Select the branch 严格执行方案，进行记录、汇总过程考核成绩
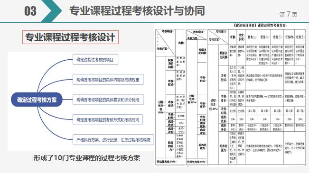 click(x=113, y=140)
